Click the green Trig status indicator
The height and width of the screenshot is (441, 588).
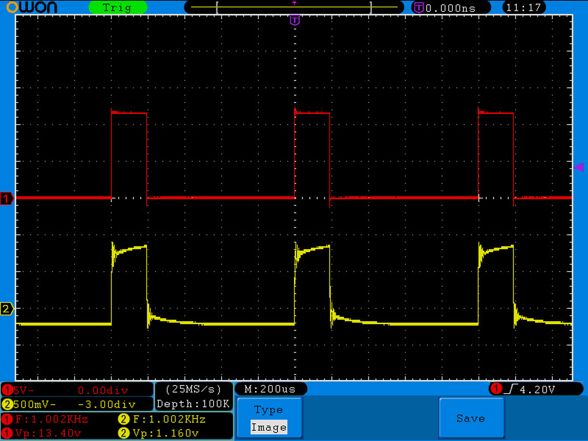point(118,7)
